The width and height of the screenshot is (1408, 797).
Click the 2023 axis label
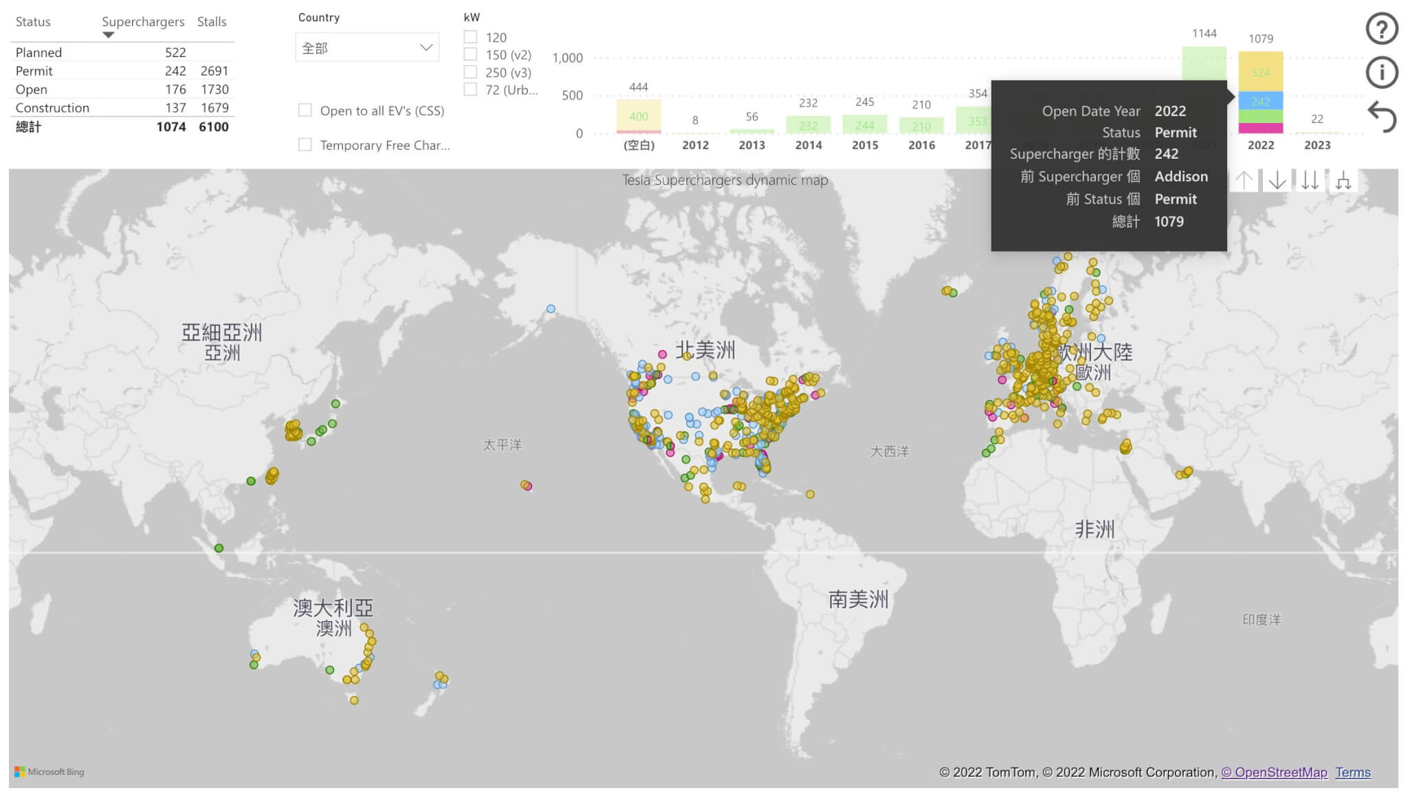click(x=1317, y=145)
